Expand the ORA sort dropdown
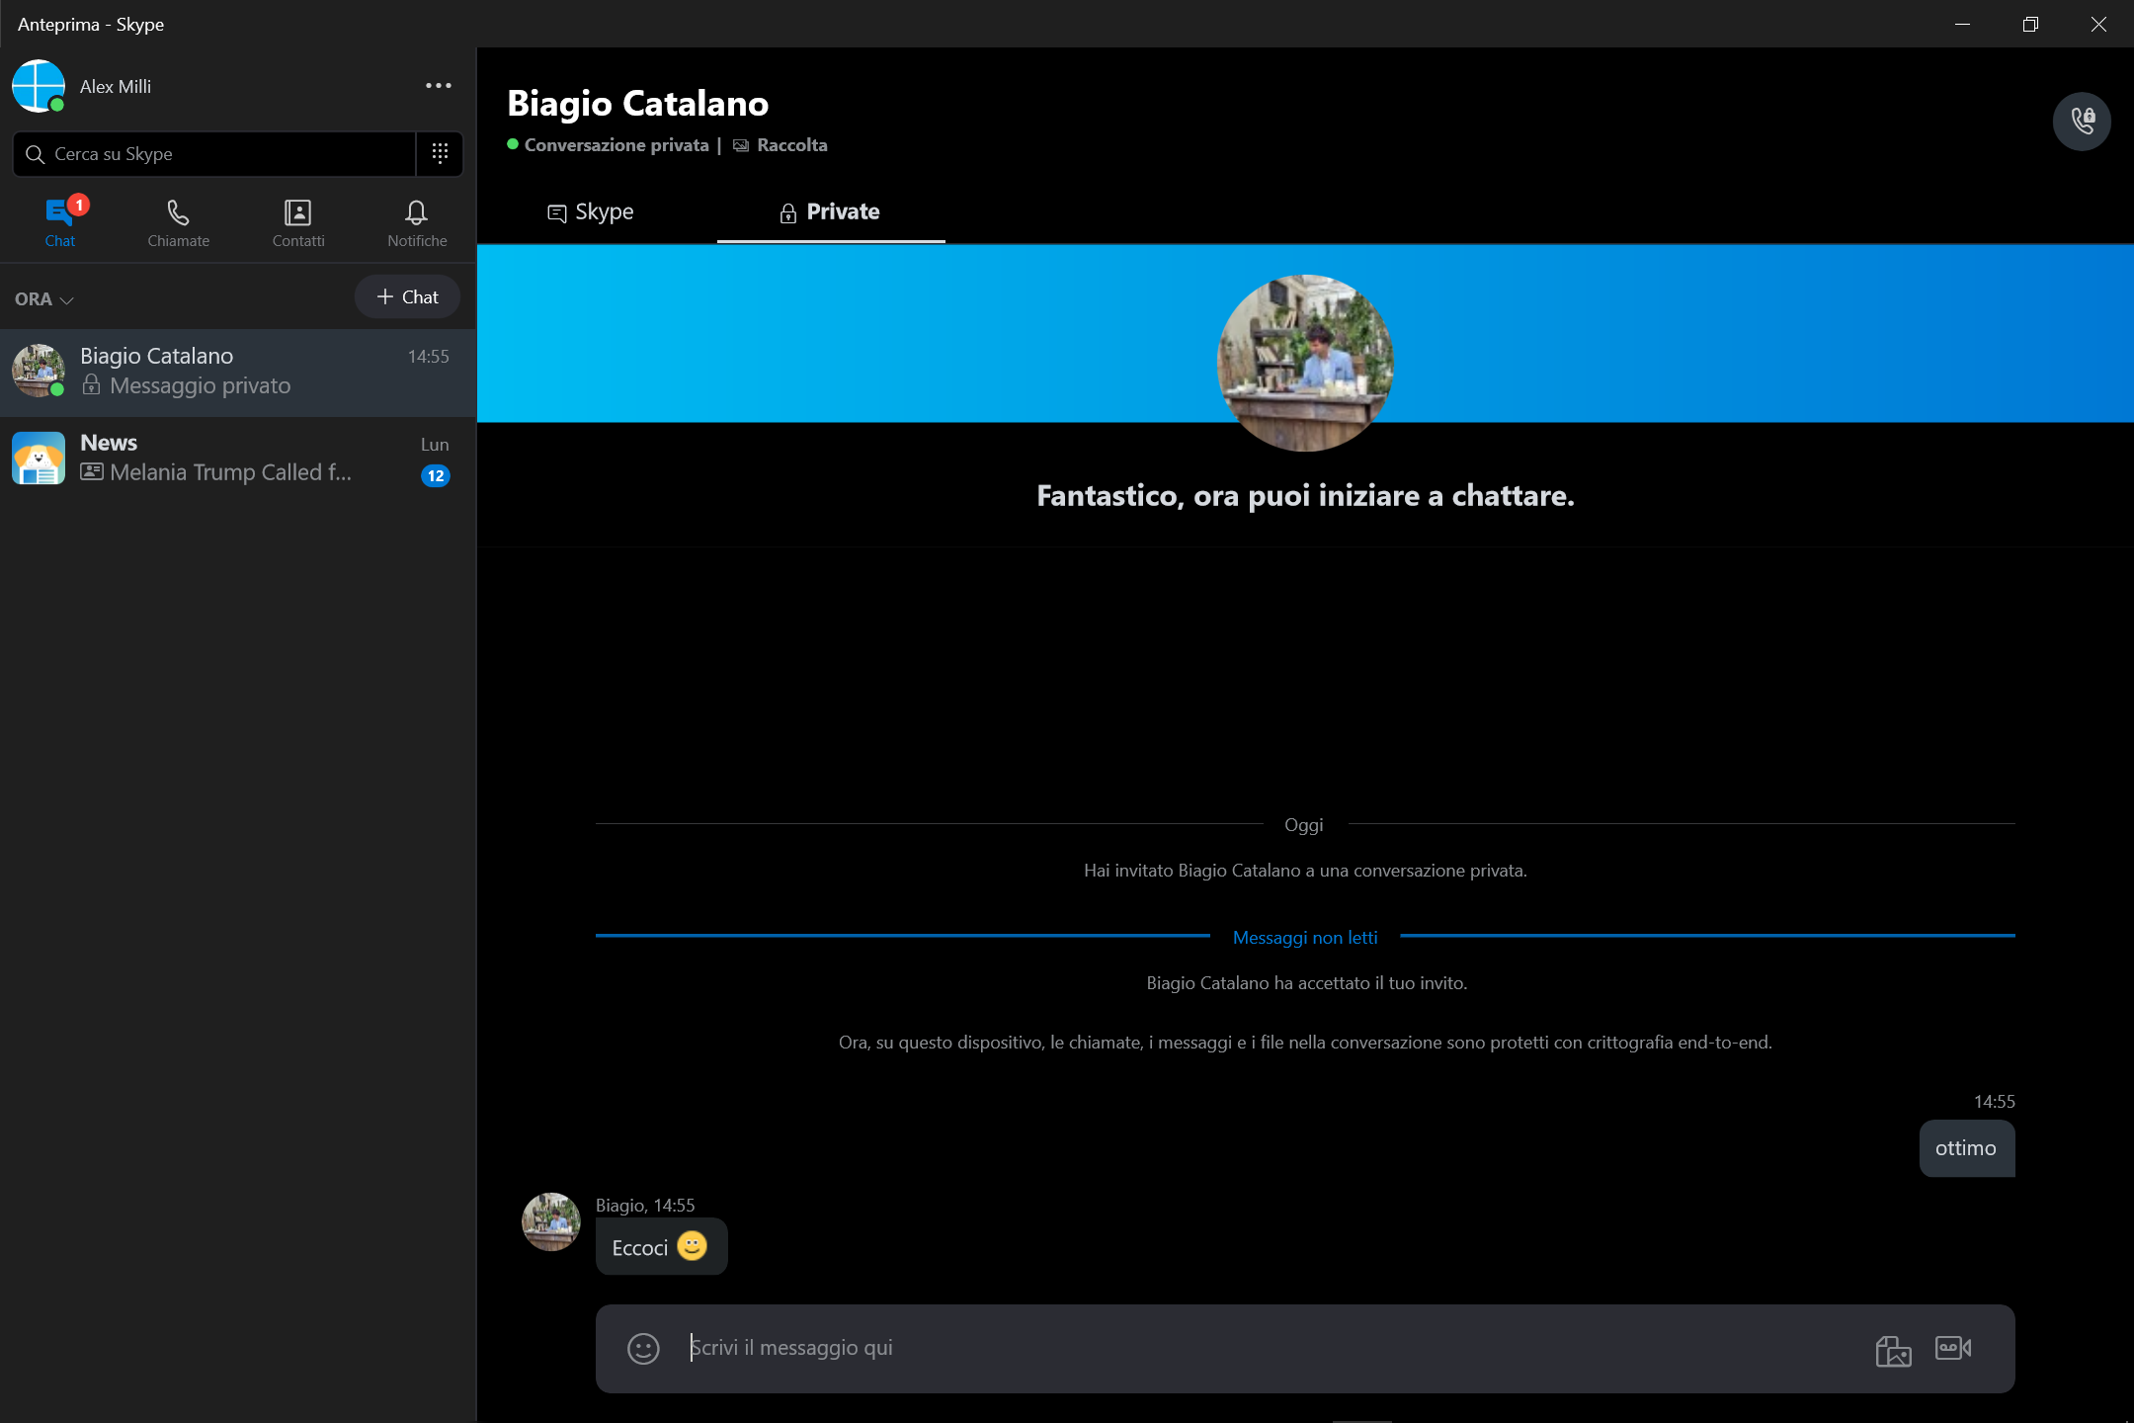This screenshot has width=2134, height=1423. [x=44, y=298]
